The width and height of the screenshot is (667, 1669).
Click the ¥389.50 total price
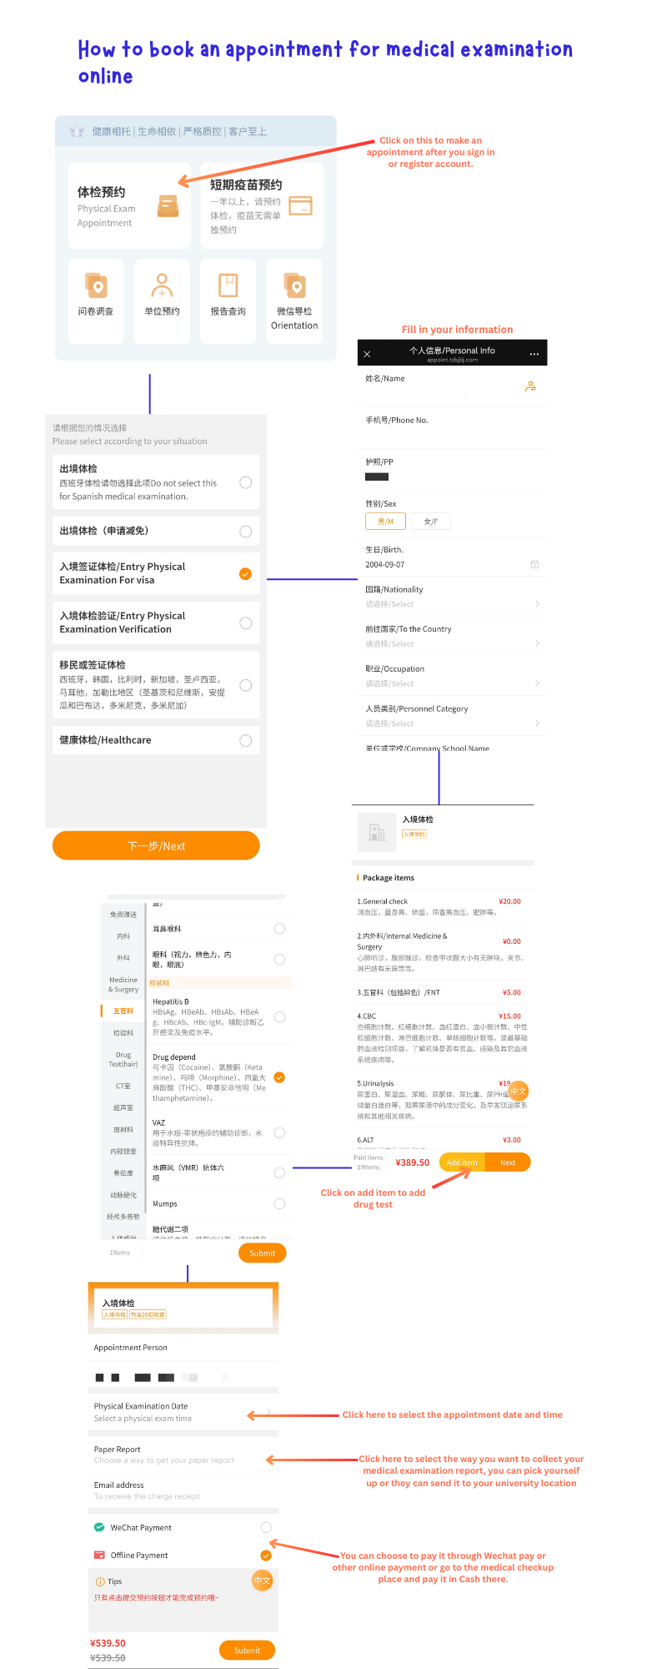[413, 1162]
